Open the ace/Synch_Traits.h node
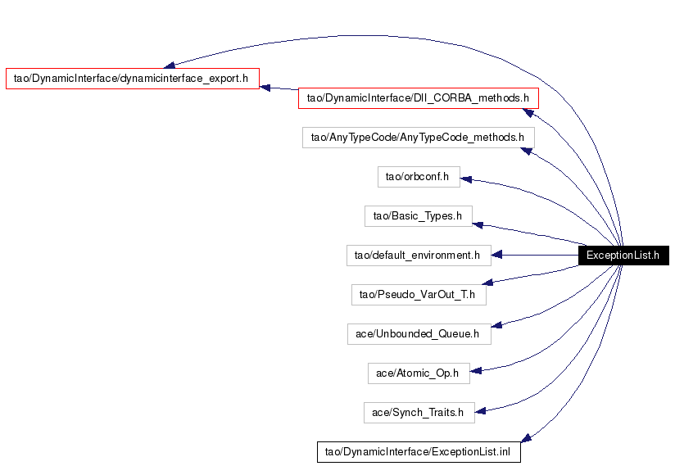This screenshot has width=675, height=466. [x=419, y=413]
